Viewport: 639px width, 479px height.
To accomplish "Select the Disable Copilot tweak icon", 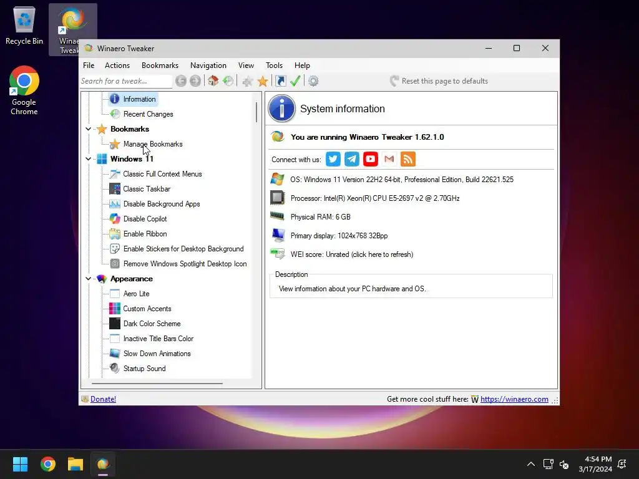I will 115,219.
